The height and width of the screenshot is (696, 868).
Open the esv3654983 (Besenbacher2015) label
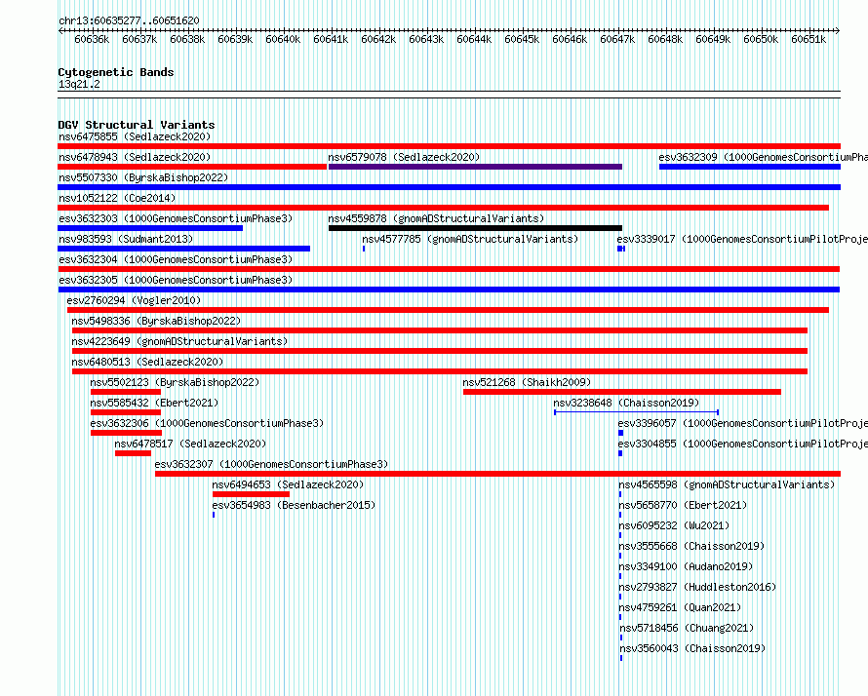[294, 505]
